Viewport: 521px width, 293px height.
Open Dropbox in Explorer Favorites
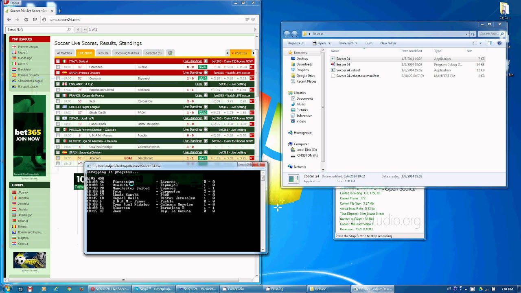302,70
